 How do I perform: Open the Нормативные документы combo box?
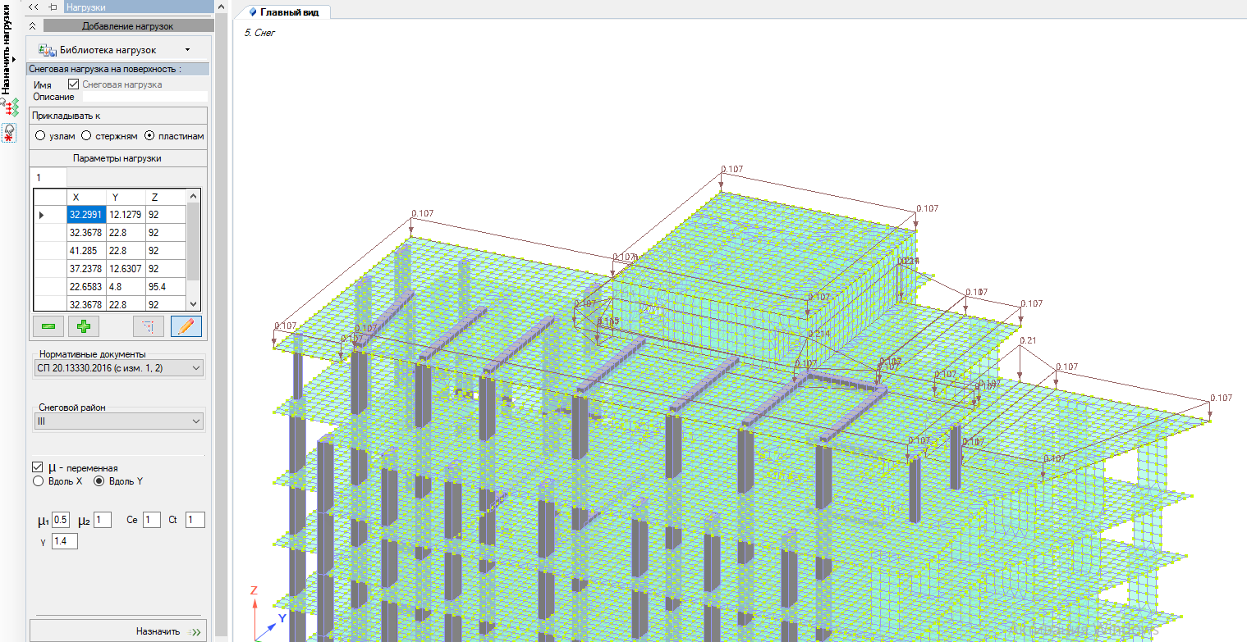coord(119,369)
